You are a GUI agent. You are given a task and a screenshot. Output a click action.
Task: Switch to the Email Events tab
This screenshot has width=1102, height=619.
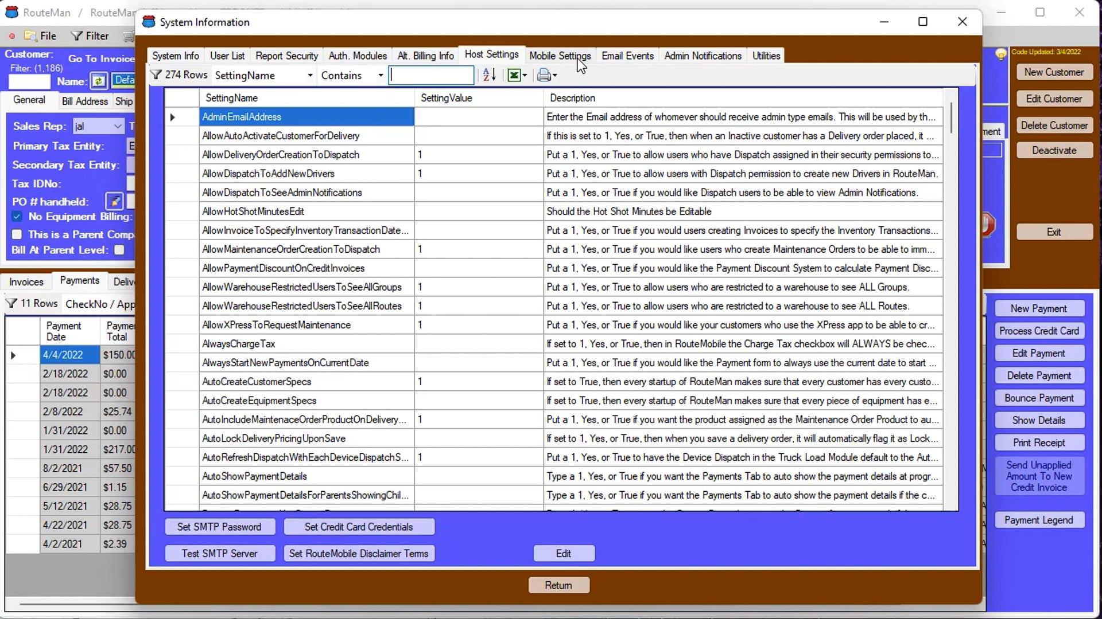pos(627,56)
